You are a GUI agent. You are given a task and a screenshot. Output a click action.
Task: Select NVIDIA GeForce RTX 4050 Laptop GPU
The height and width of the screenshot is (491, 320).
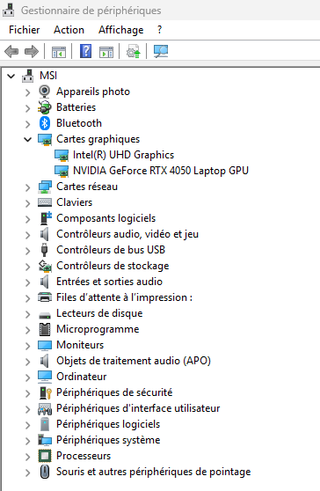tap(161, 171)
